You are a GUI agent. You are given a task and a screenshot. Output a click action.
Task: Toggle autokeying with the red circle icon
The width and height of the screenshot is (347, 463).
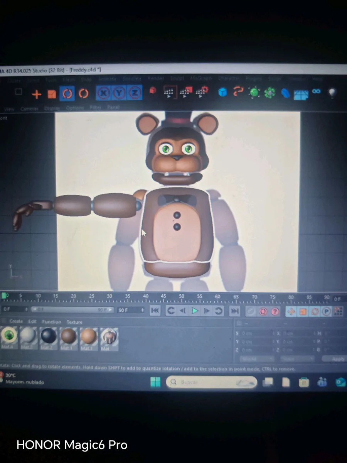263,311
